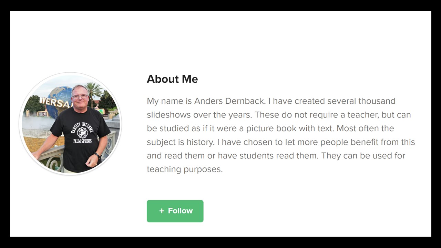441x248 pixels.
Task: Click the About Me heading
Action: tap(172, 79)
